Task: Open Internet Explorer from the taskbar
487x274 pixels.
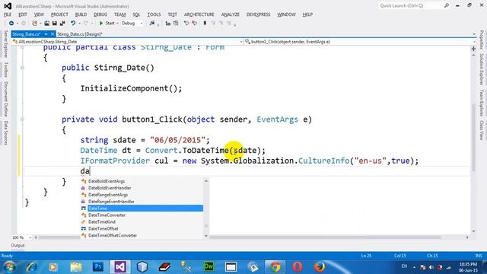Action: pyautogui.click(x=31, y=267)
